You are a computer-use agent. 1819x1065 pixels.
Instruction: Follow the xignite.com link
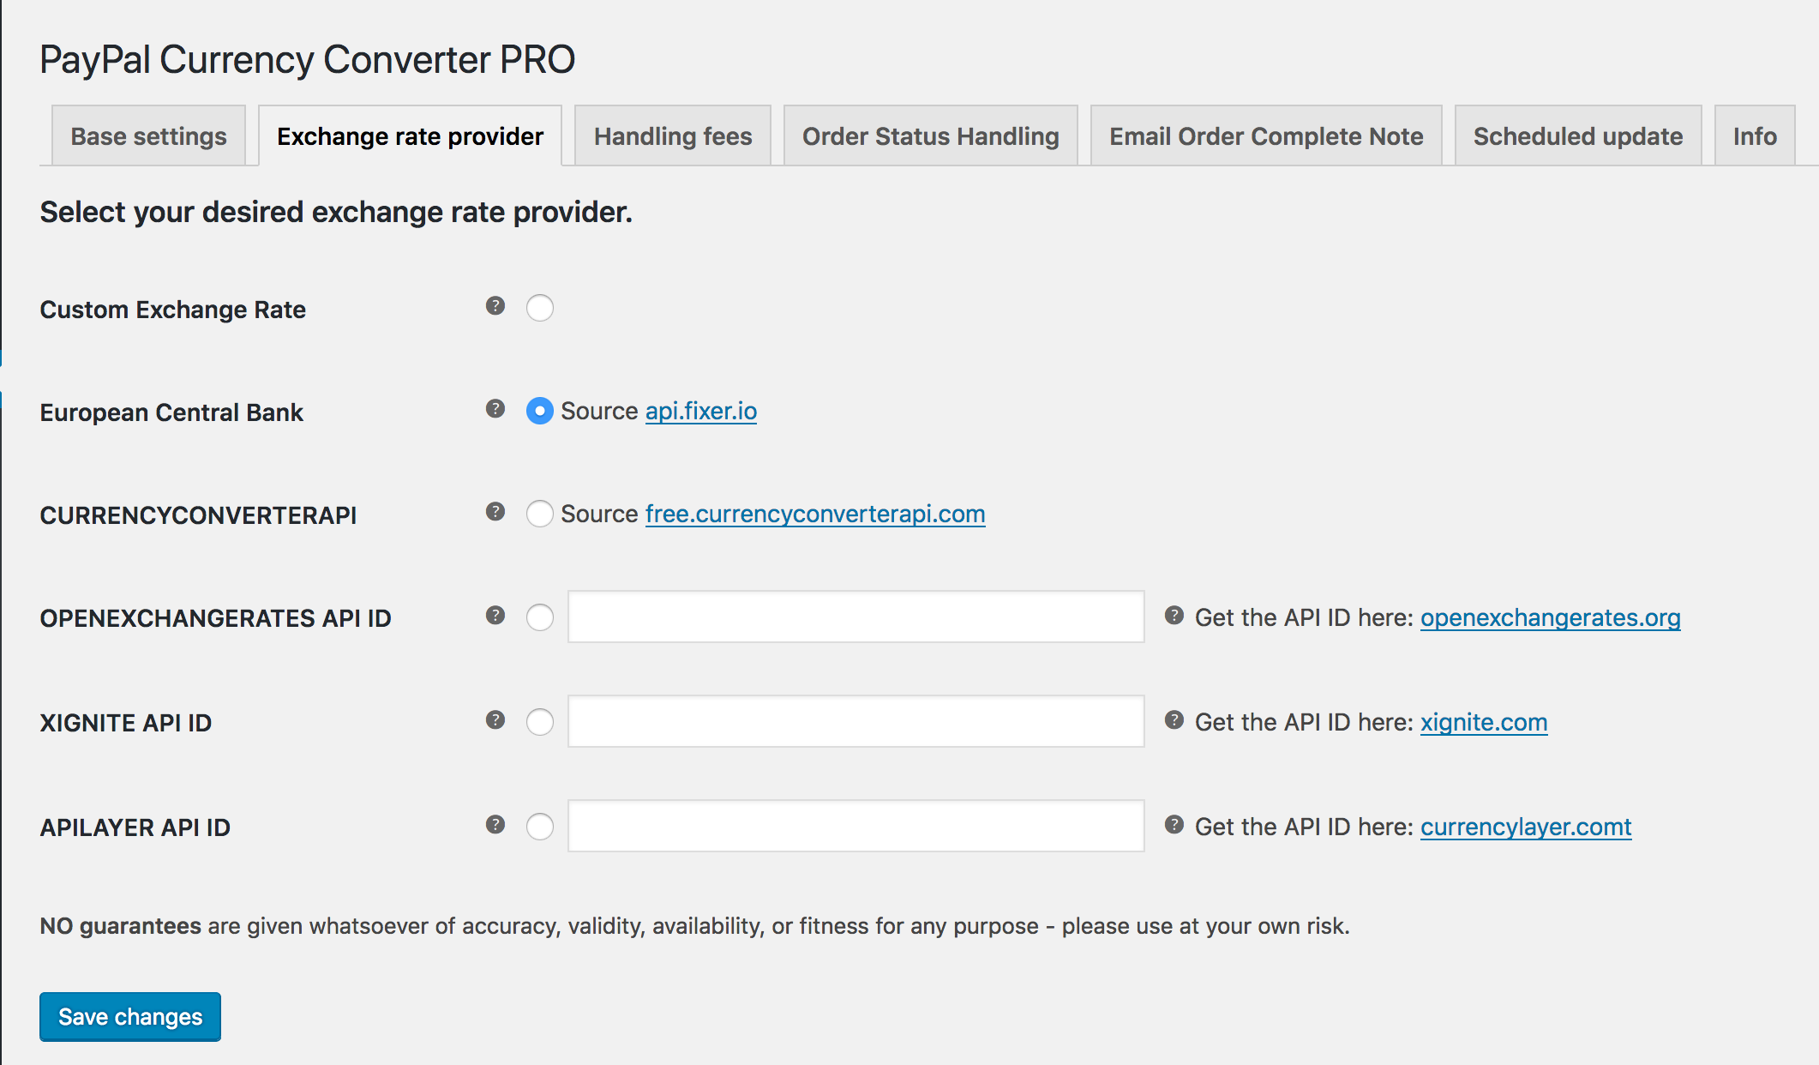(x=1484, y=722)
